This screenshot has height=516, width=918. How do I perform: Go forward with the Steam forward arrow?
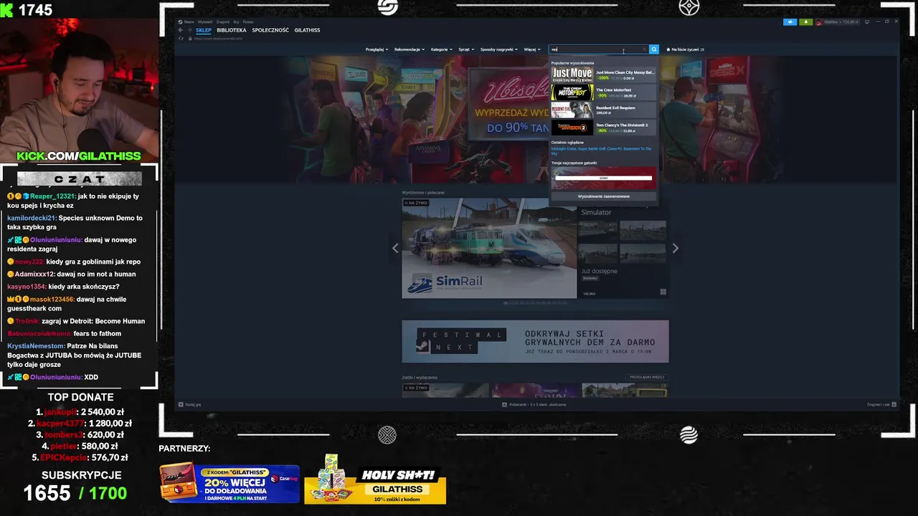click(189, 30)
